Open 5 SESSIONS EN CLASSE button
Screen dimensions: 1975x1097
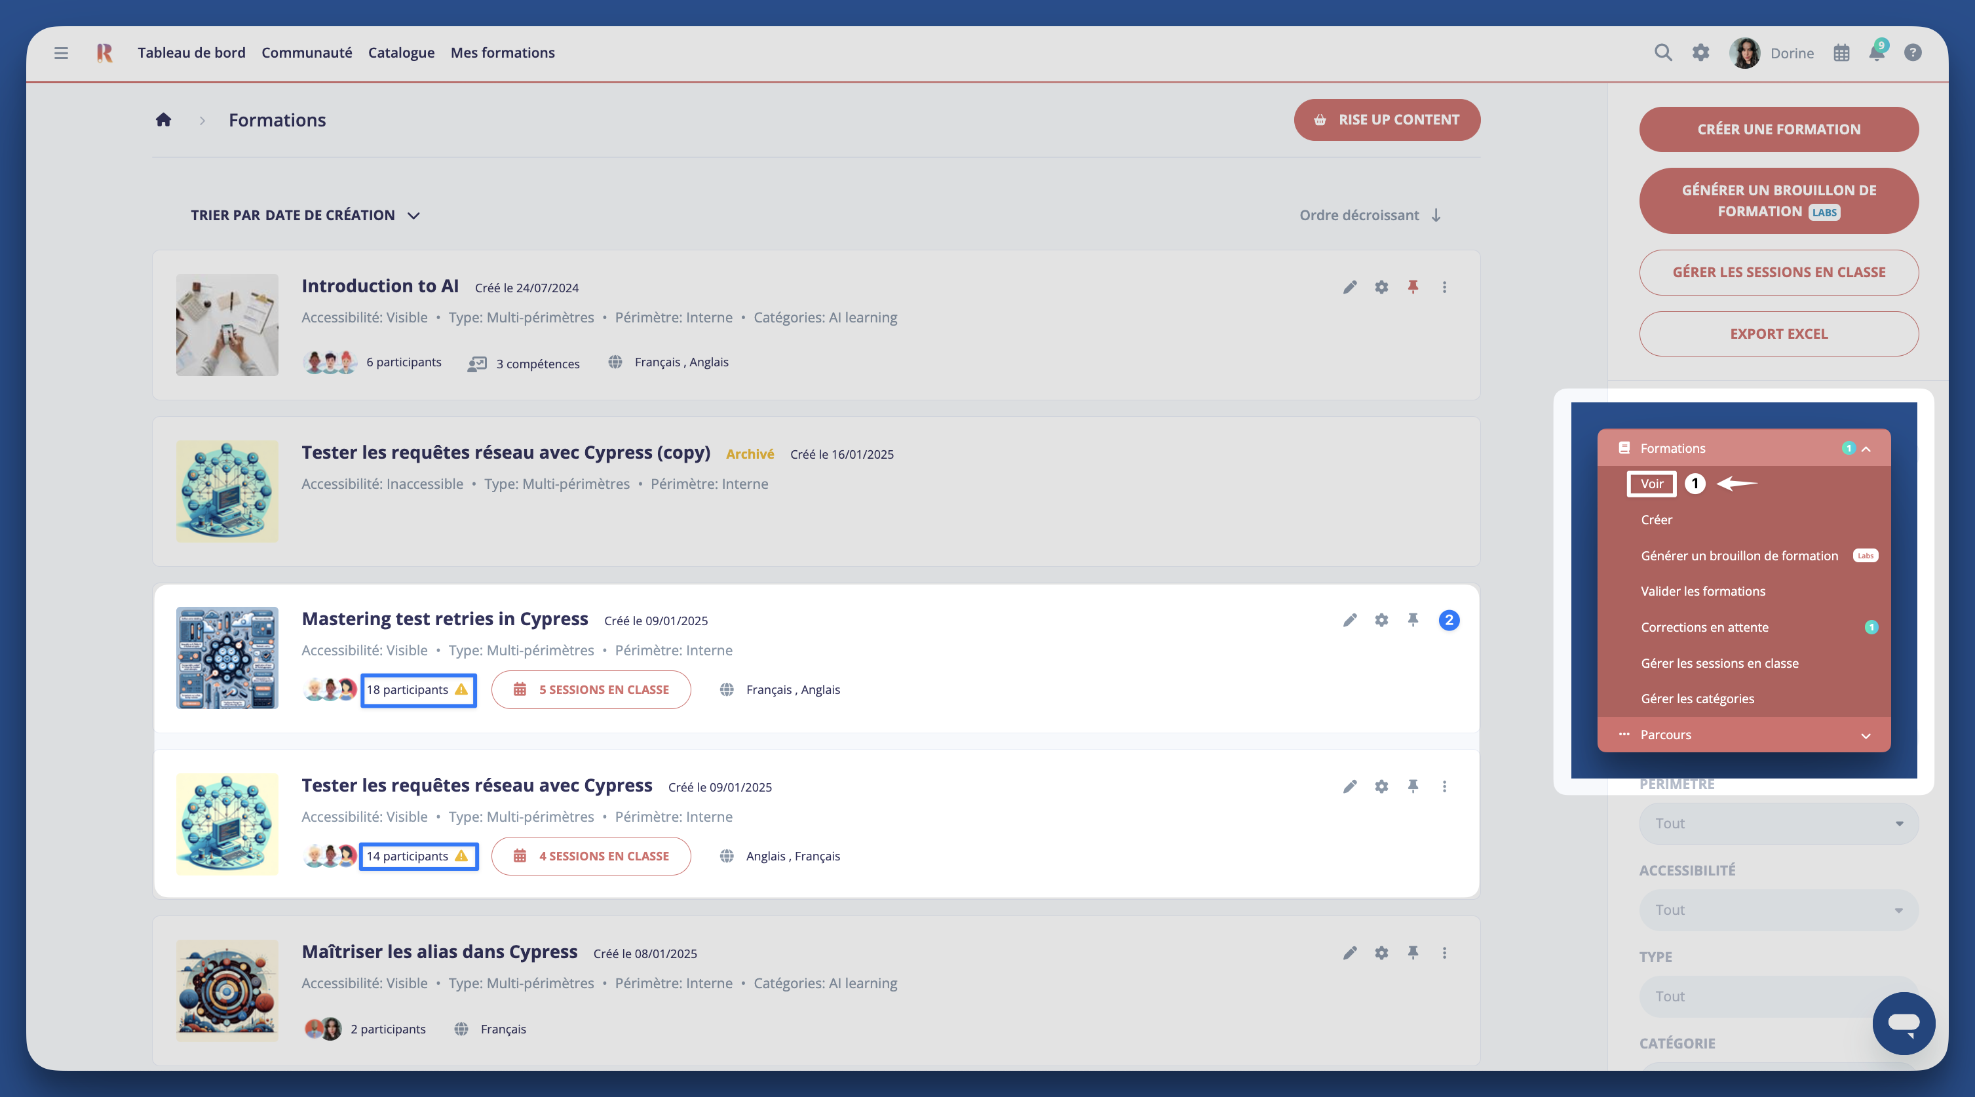tap(591, 690)
